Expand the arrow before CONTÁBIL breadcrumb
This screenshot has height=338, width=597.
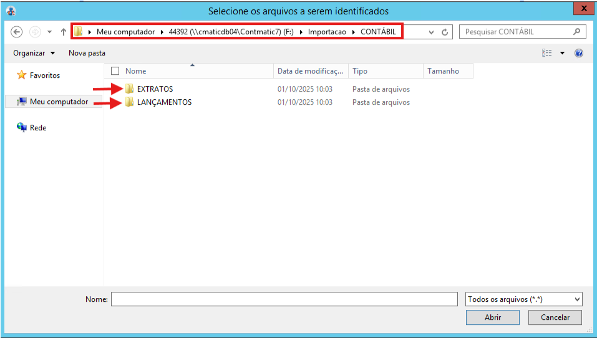[x=353, y=32]
